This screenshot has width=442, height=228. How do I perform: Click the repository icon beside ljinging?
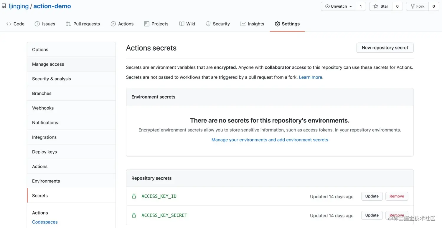pyautogui.click(x=4, y=6)
